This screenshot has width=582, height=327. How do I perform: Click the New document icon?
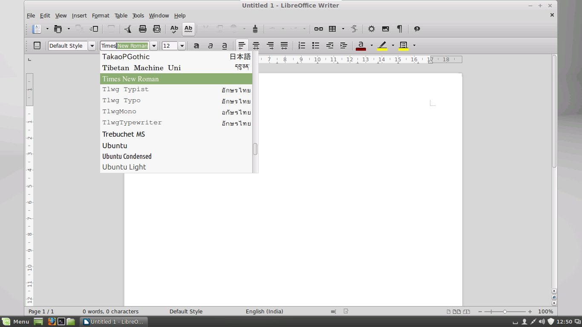(37, 29)
